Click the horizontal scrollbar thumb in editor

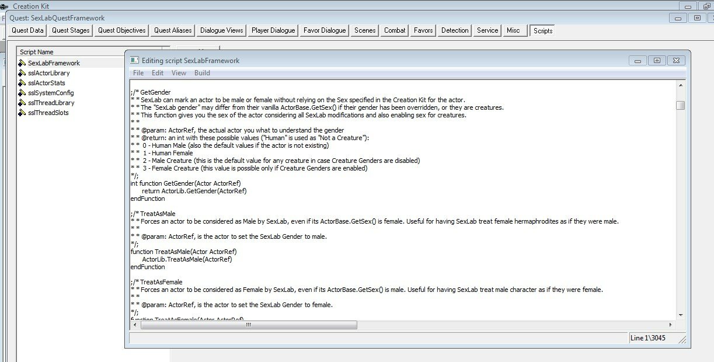point(248,325)
